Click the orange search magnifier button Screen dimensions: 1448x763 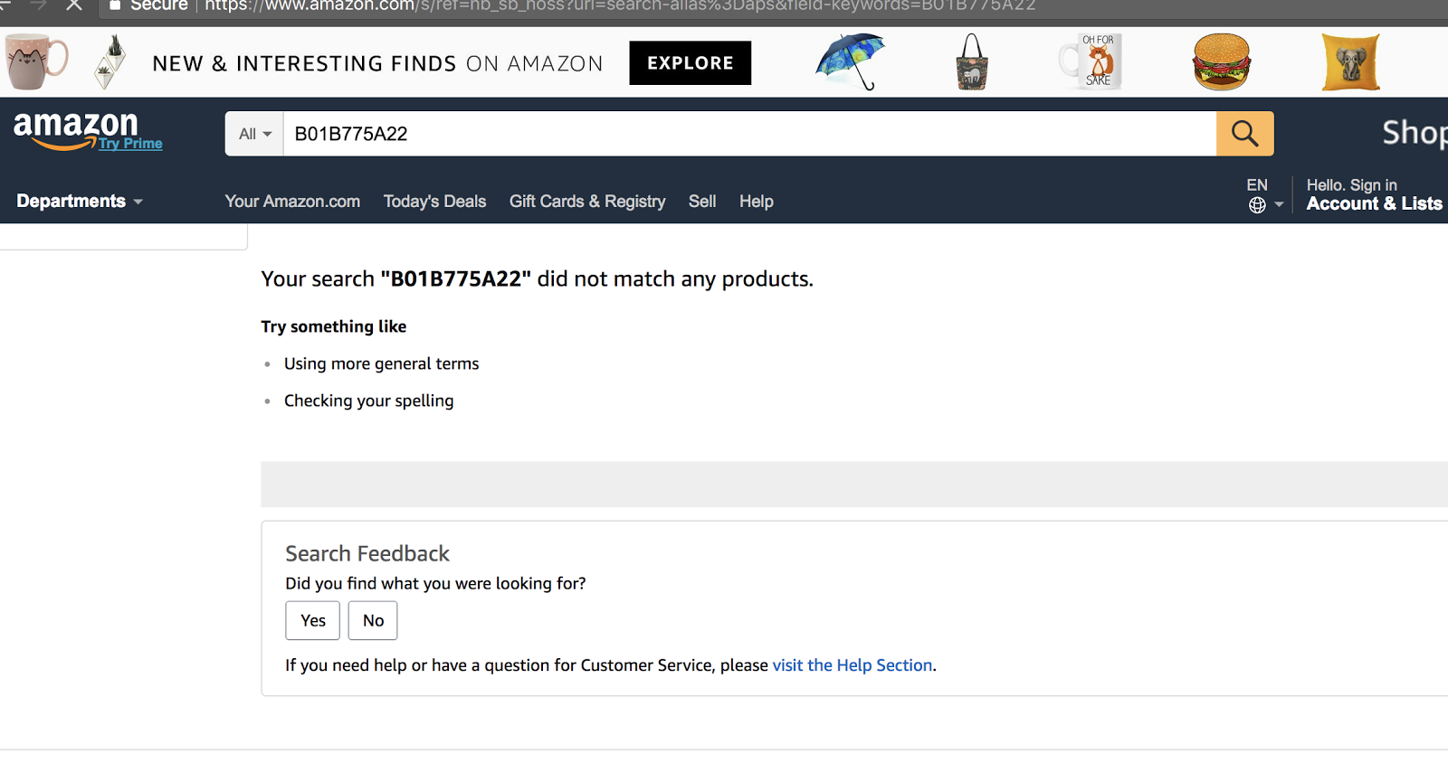tap(1244, 134)
